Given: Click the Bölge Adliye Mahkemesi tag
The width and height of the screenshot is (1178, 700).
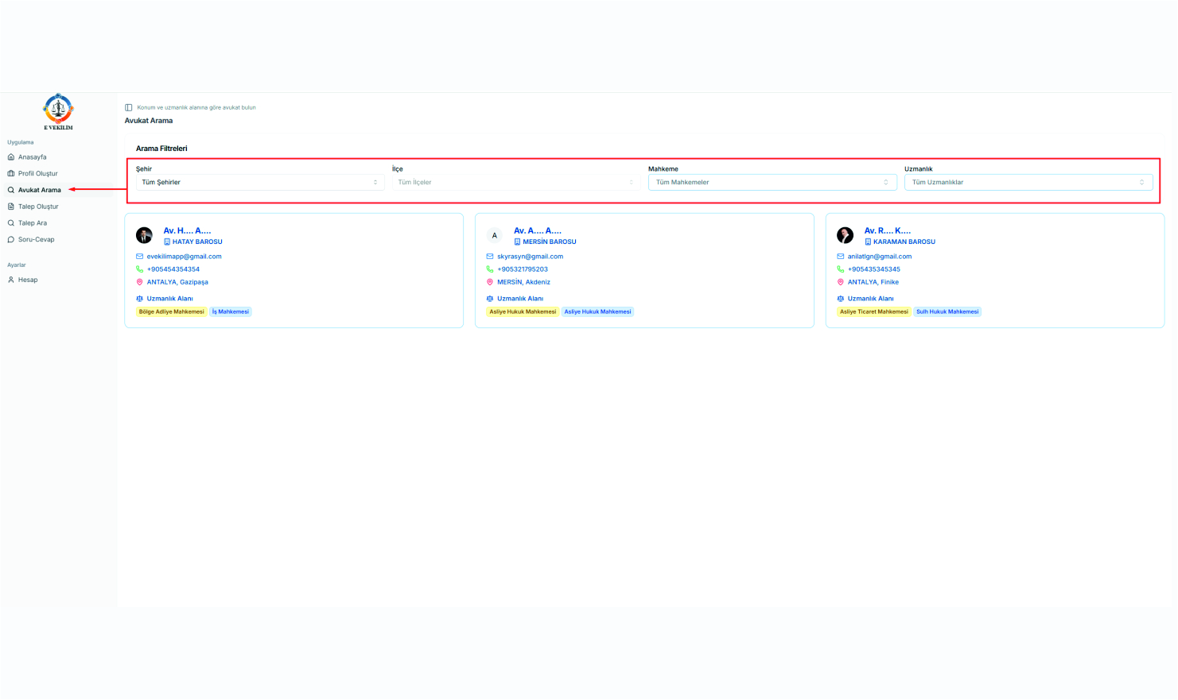Looking at the screenshot, I should (x=171, y=311).
